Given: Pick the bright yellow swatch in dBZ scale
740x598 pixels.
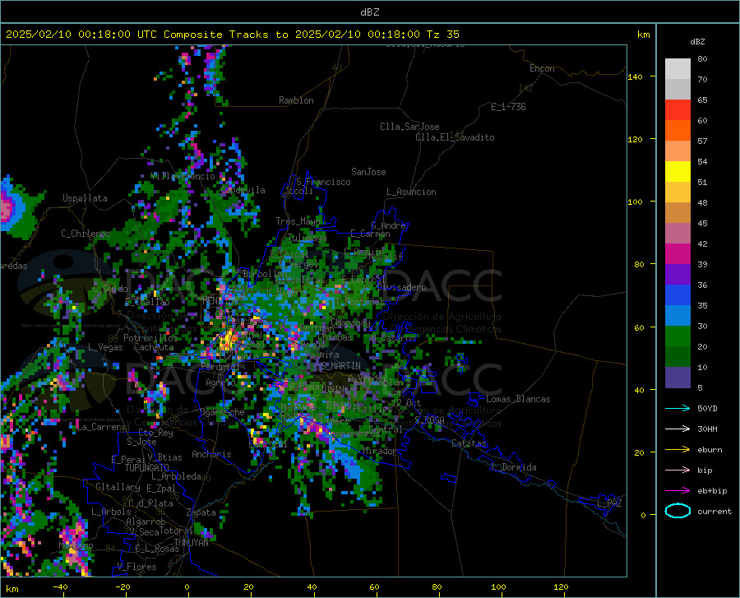Looking at the screenshot, I should tap(678, 172).
